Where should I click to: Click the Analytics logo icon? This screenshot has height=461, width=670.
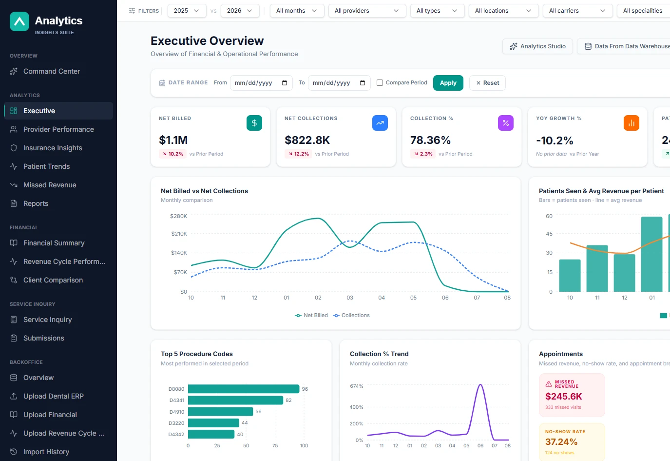[x=19, y=21]
